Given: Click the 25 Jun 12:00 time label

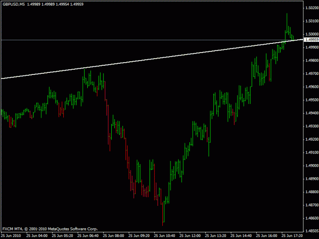Looking at the screenshot, I should point(190,236).
